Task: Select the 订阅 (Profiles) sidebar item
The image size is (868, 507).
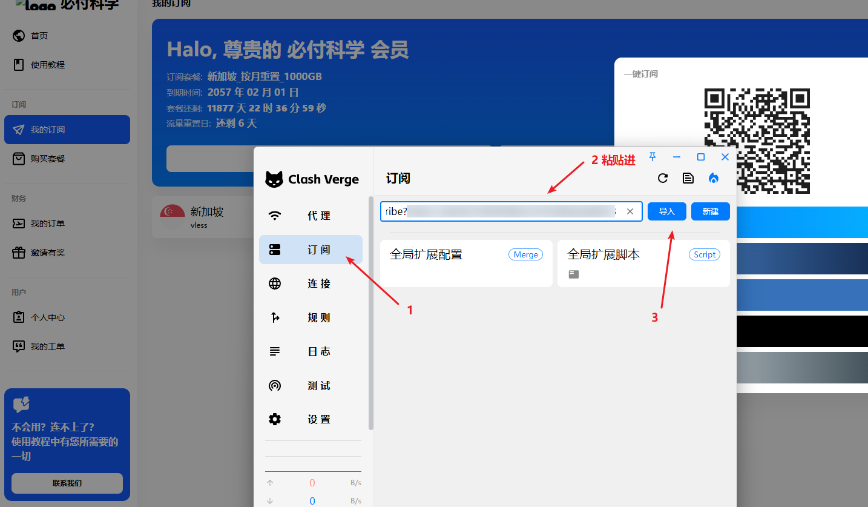Action: coord(311,250)
